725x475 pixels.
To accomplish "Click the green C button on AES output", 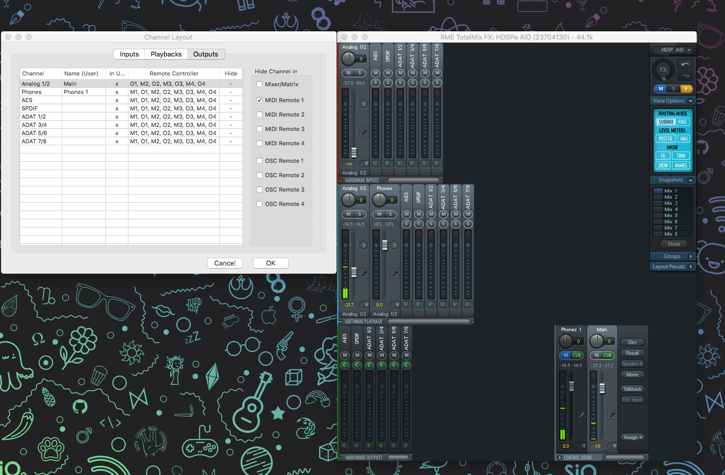I will click(345, 365).
